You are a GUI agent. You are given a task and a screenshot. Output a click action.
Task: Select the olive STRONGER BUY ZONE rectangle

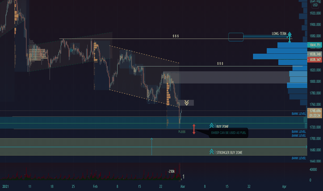(x=154, y=147)
